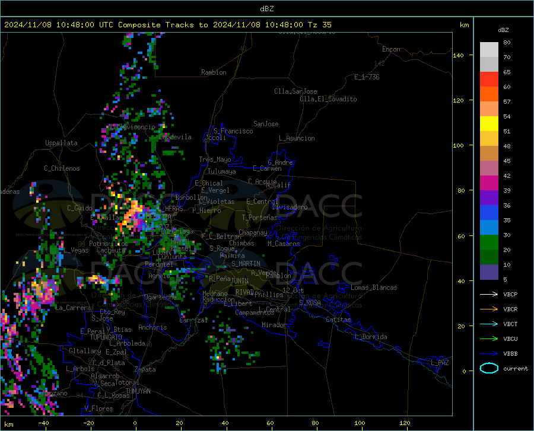Image resolution: width=534 pixels, height=431 pixels.
Task: Click the 'C_Chilenos' place label
Action: pyautogui.click(x=62, y=168)
